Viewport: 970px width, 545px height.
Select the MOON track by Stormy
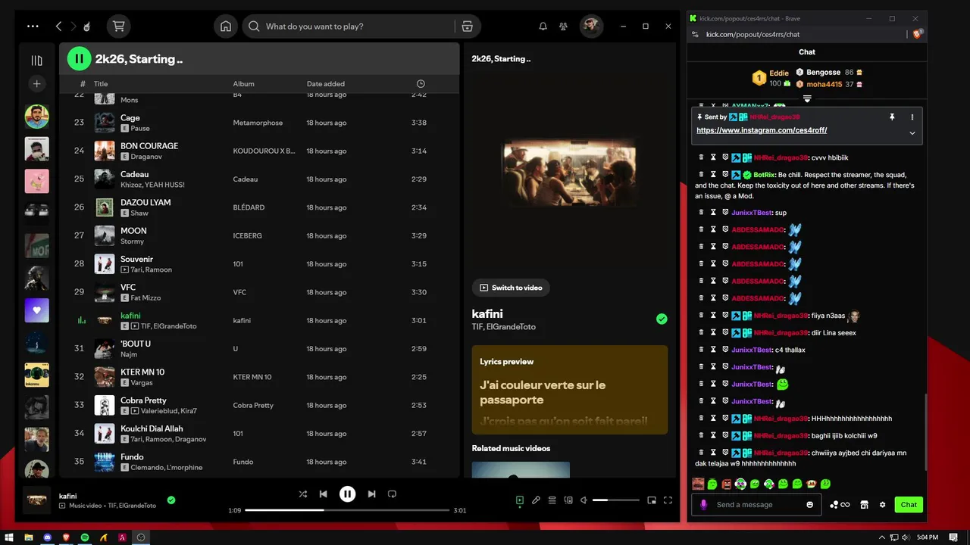click(x=259, y=235)
